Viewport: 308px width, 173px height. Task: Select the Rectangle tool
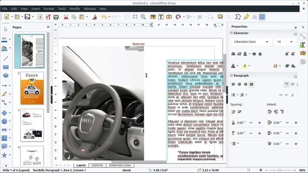point(6,67)
